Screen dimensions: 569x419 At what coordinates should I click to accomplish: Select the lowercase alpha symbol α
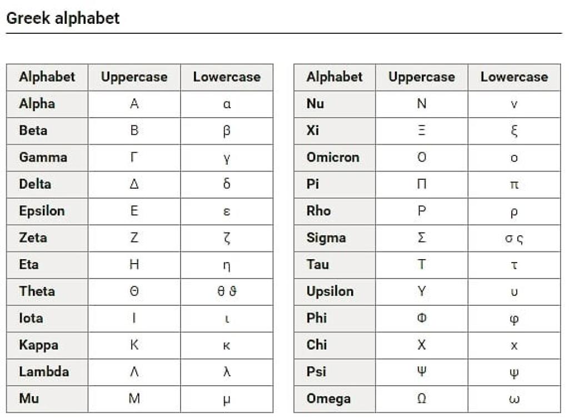tap(227, 104)
